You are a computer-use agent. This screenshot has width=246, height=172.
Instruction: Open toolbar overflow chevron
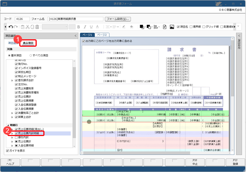coord(238,26)
